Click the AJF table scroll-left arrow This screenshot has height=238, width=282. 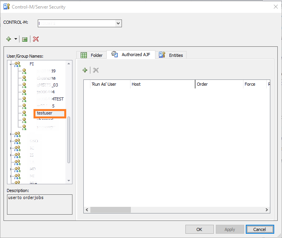(x=87, y=210)
